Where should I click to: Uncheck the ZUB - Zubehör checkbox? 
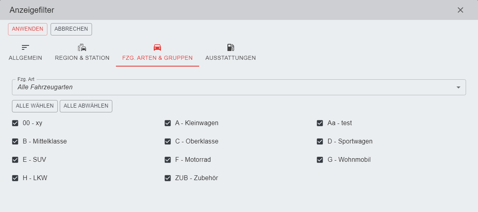coord(168,178)
